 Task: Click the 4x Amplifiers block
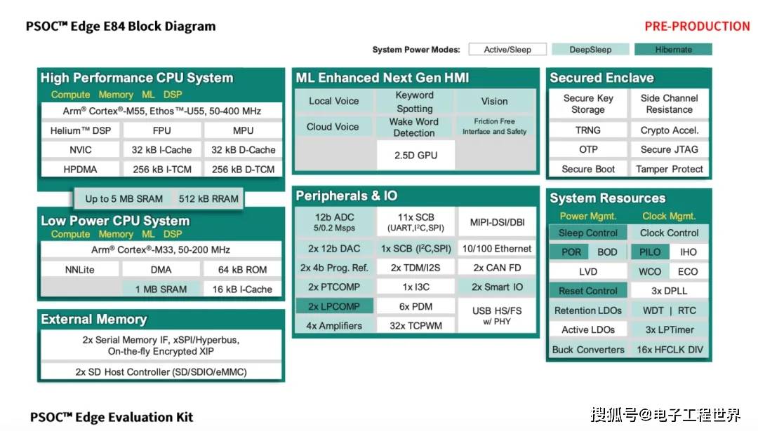(335, 325)
